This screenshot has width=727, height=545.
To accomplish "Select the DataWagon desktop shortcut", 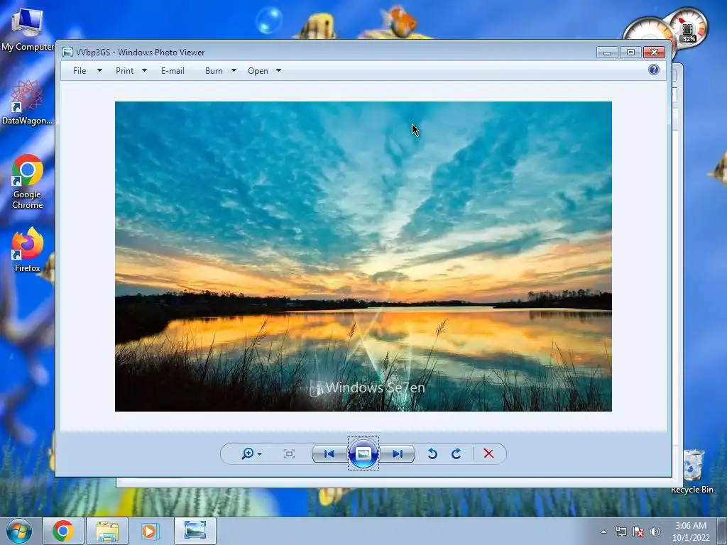I will [x=27, y=103].
